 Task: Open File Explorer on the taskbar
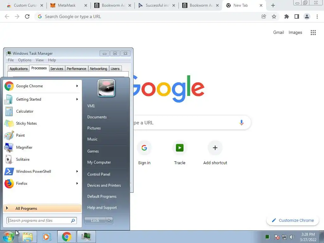(x=28, y=237)
